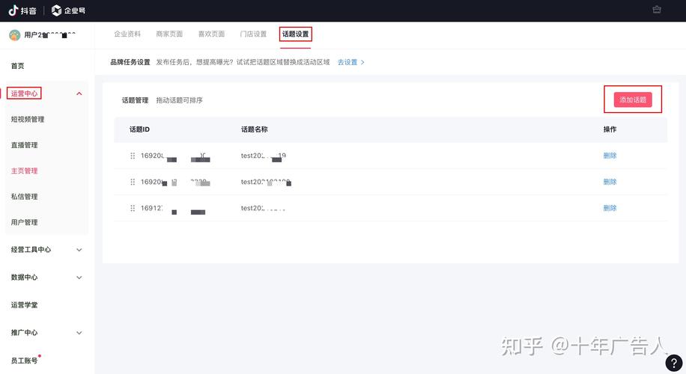686x374 pixels.
Task: Open 员工账号 in sidebar
Action: click(x=24, y=361)
